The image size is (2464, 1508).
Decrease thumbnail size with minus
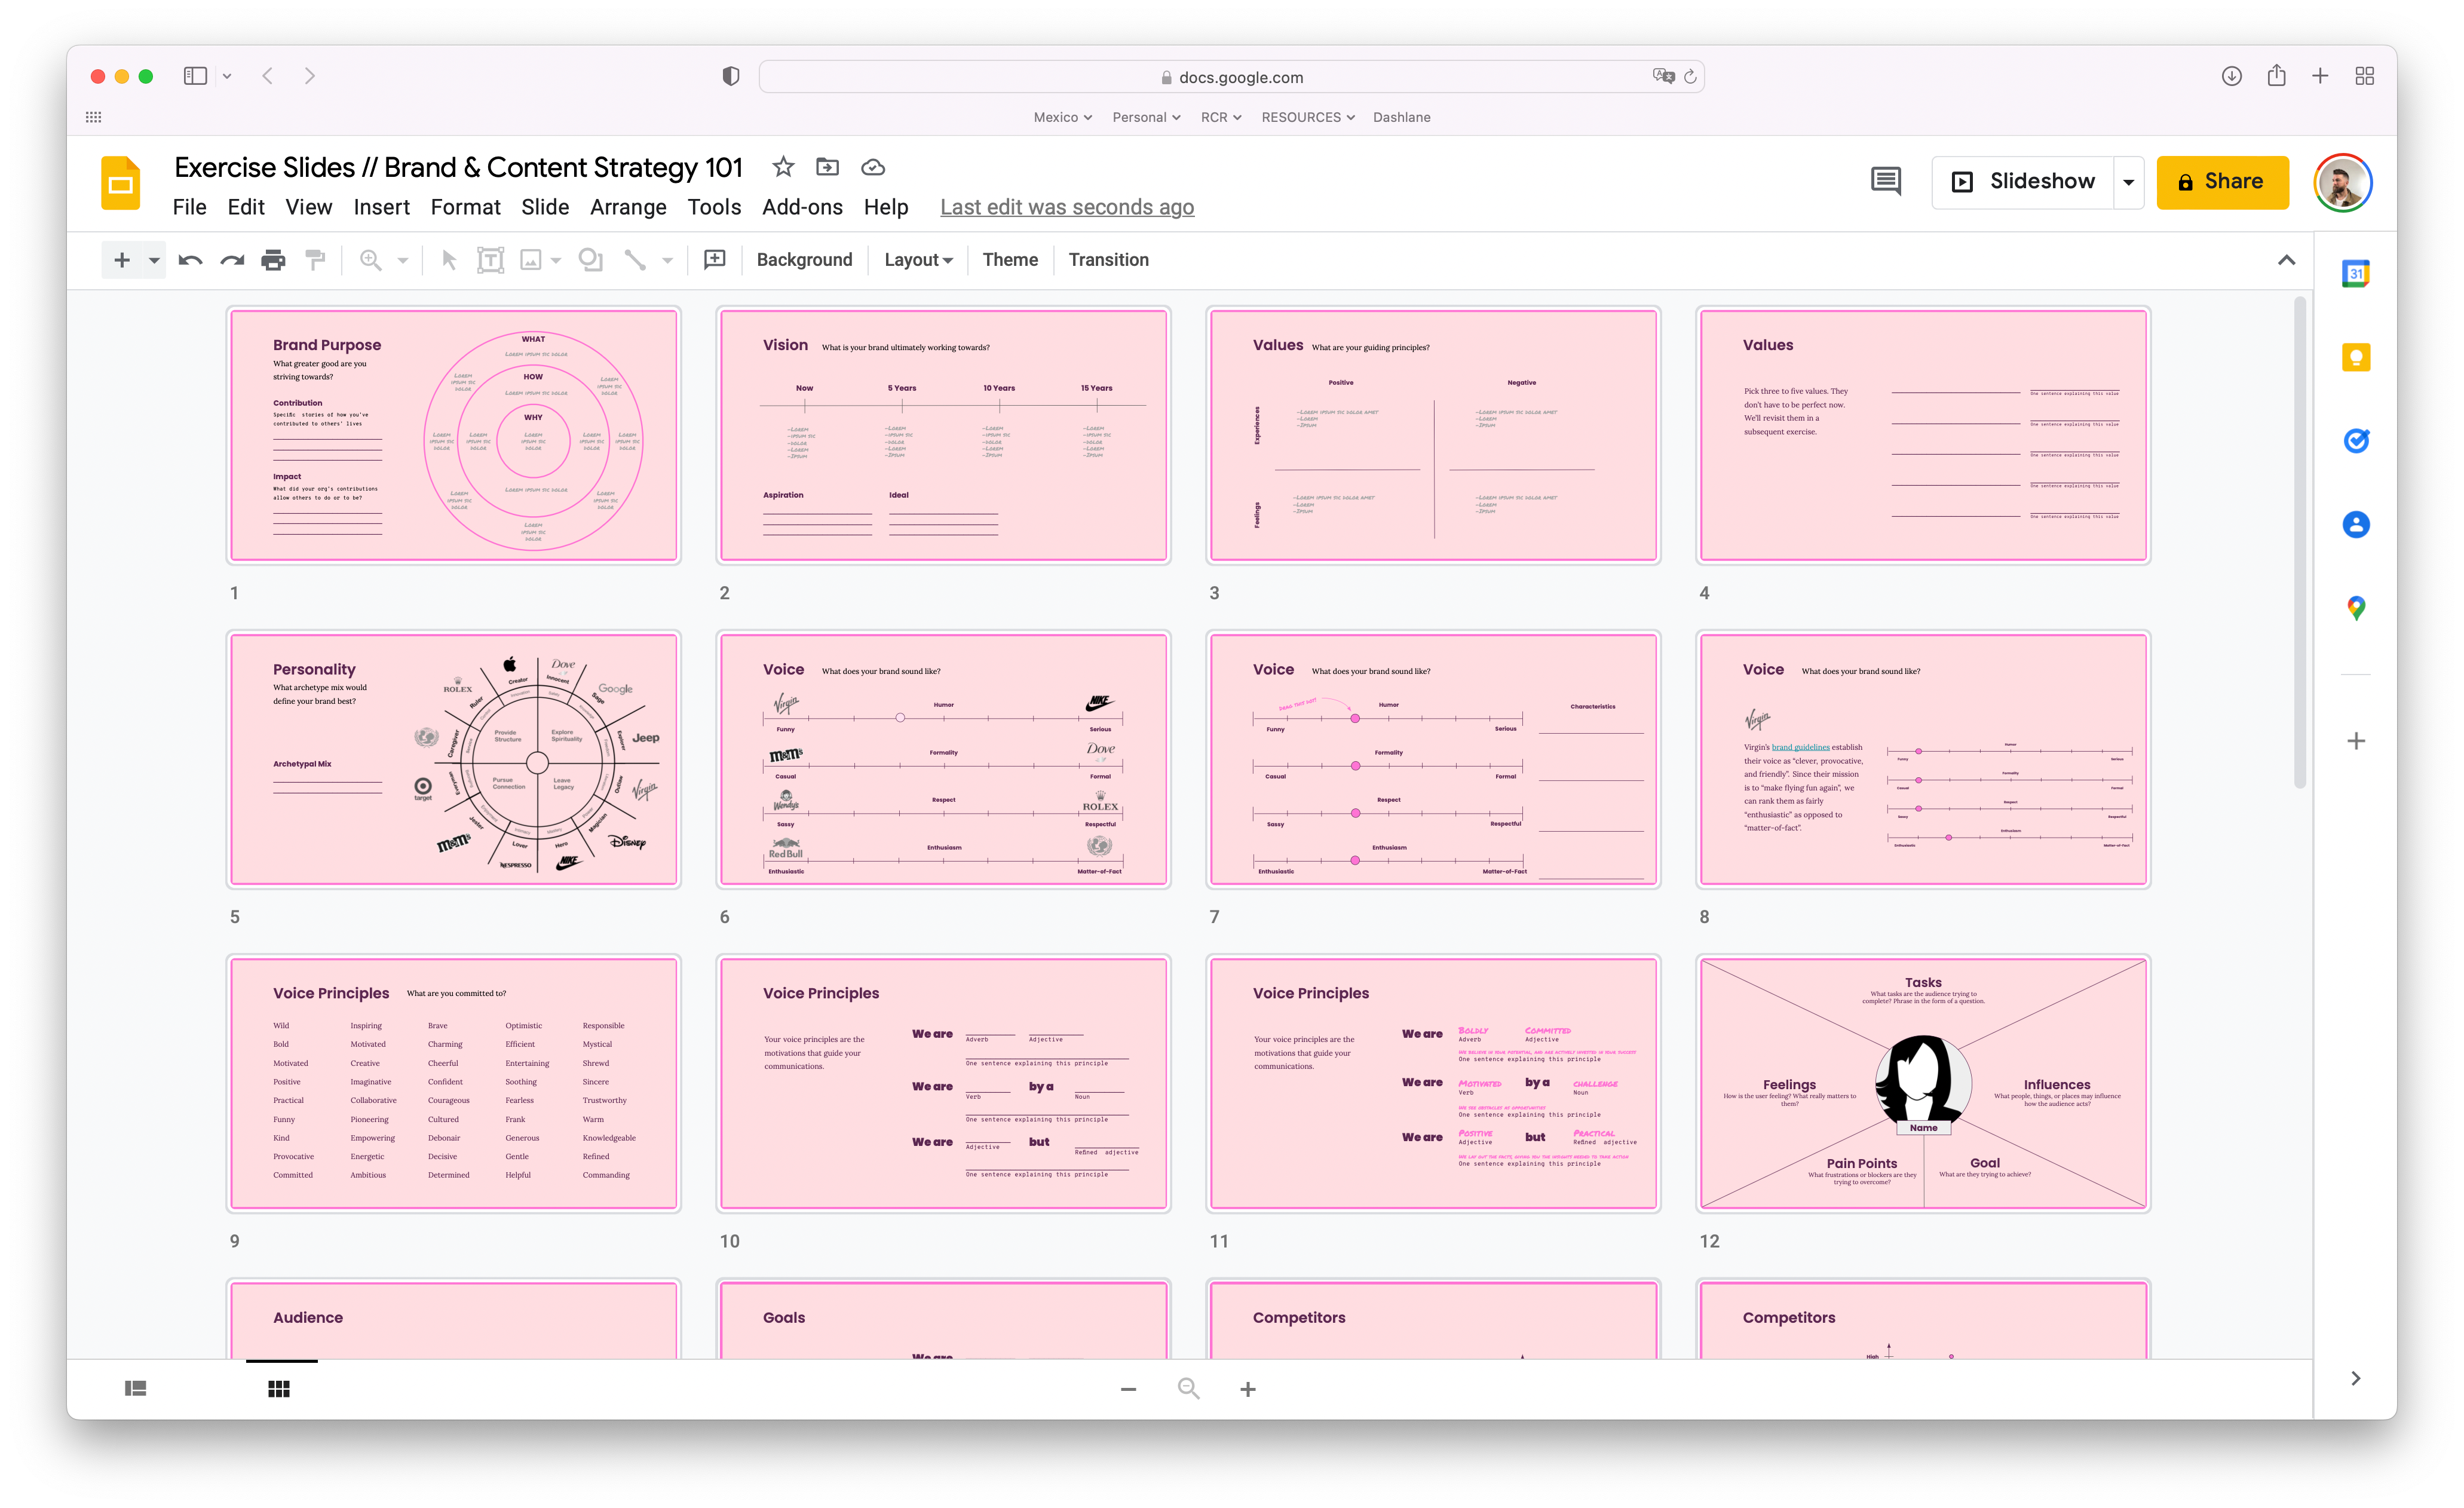[x=1128, y=1389]
